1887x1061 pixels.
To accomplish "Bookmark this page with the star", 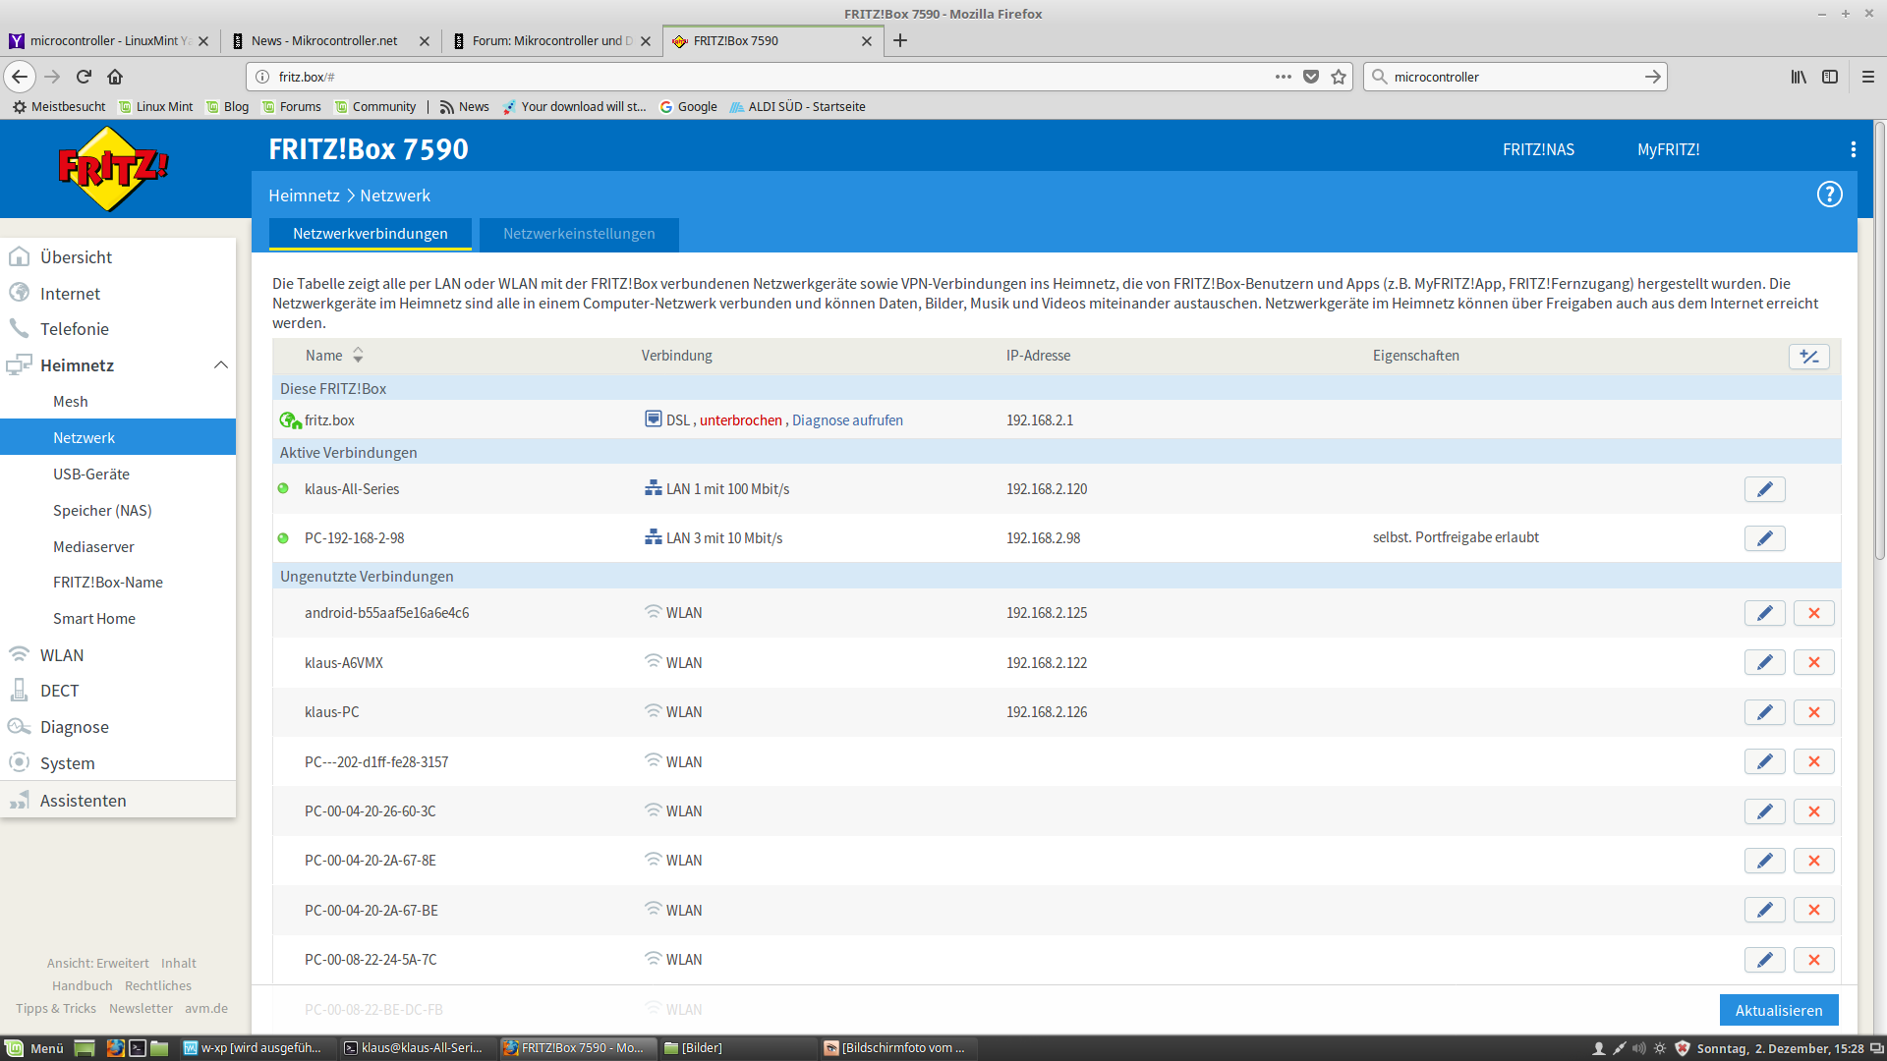I will (1338, 77).
